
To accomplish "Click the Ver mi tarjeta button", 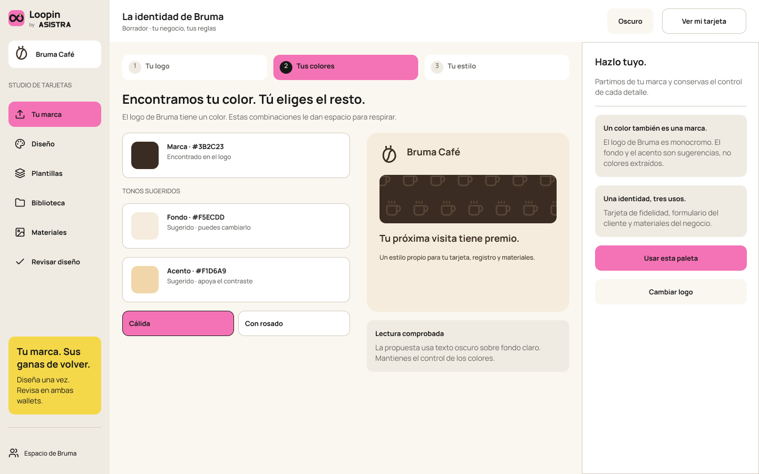I will click(x=704, y=21).
